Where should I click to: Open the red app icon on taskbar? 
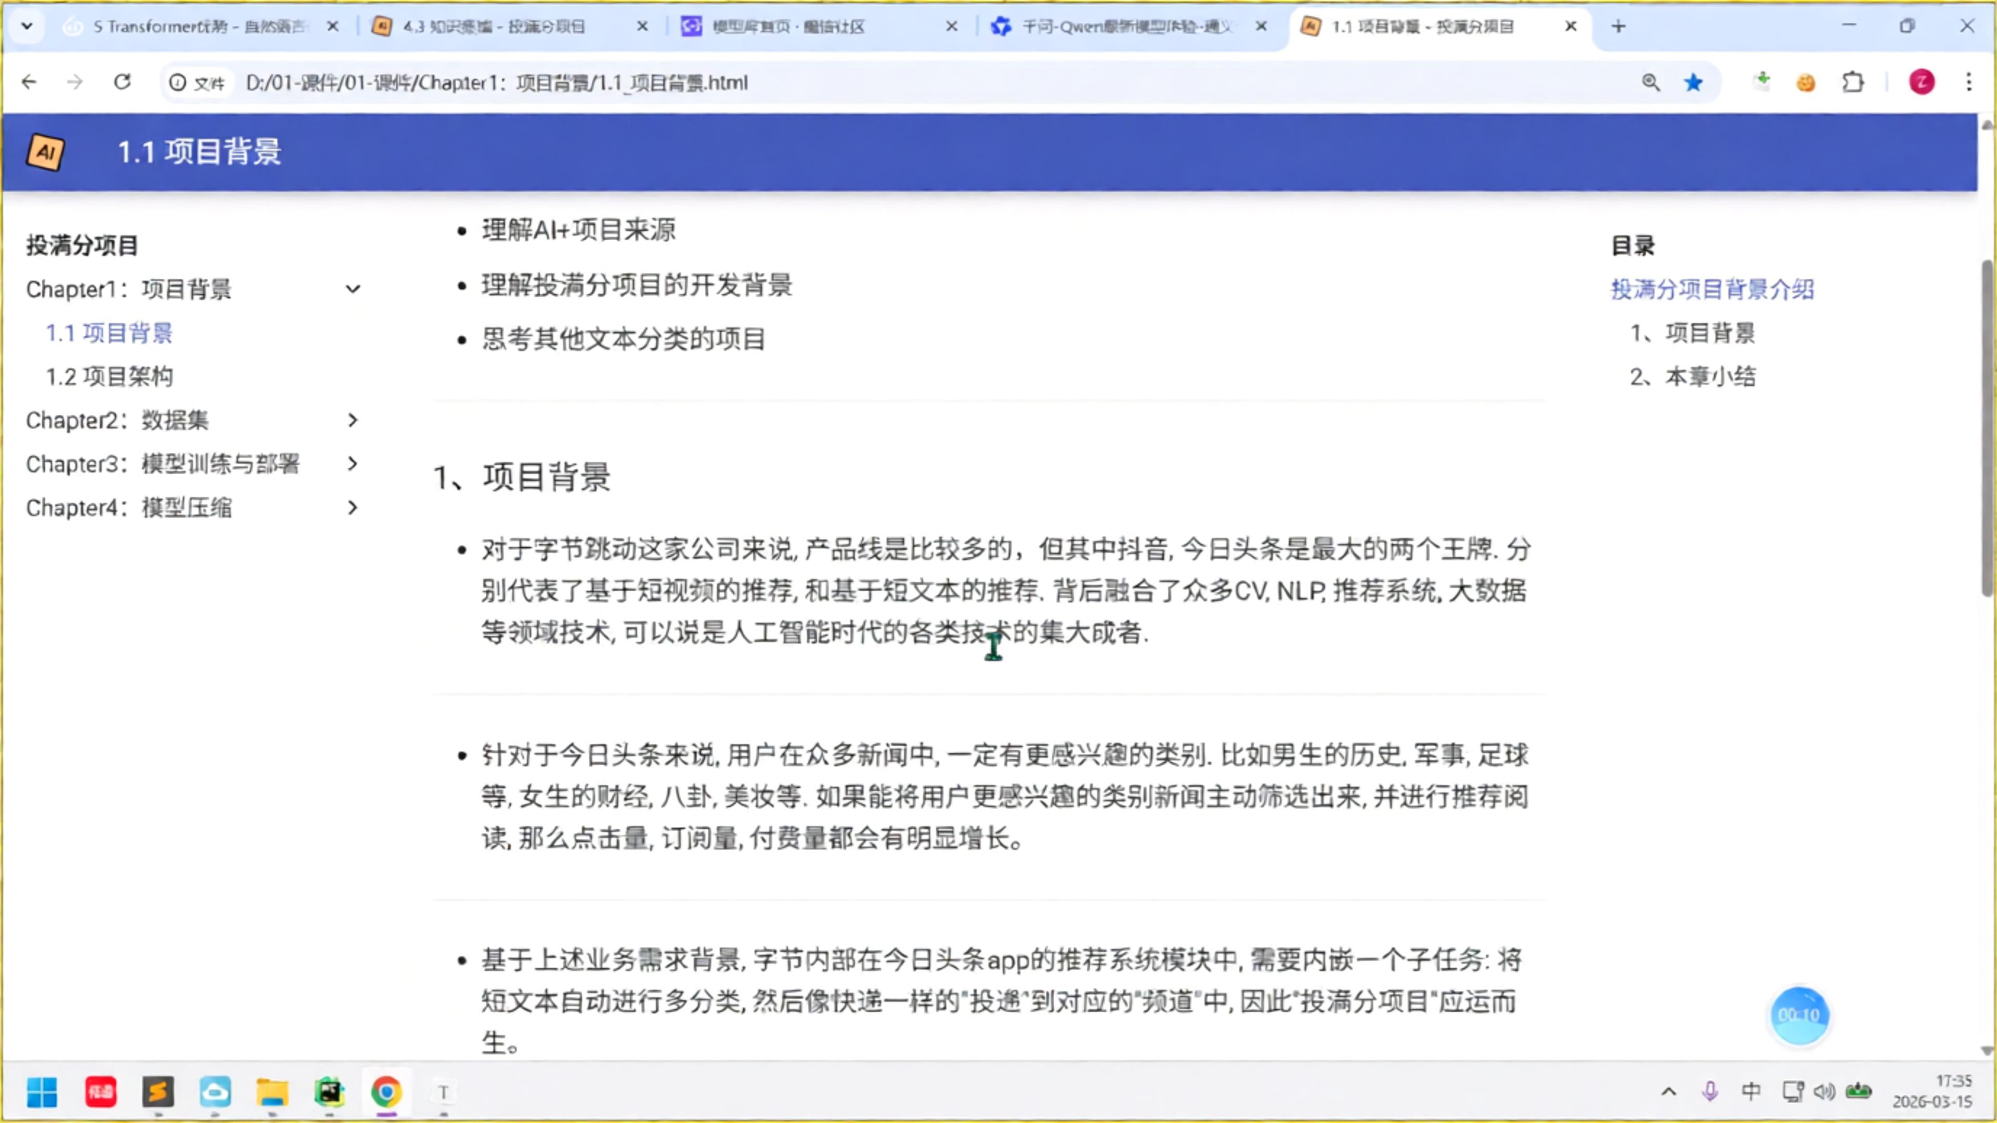[101, 1093]
